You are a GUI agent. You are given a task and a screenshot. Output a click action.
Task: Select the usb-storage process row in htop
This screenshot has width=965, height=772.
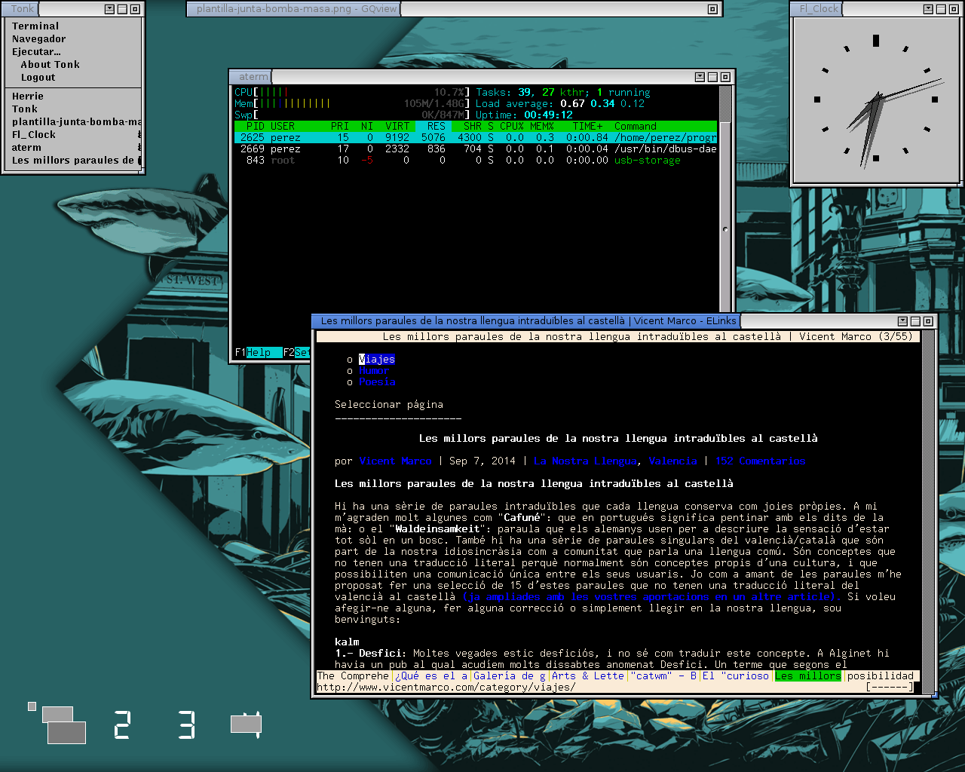(476, 161)
